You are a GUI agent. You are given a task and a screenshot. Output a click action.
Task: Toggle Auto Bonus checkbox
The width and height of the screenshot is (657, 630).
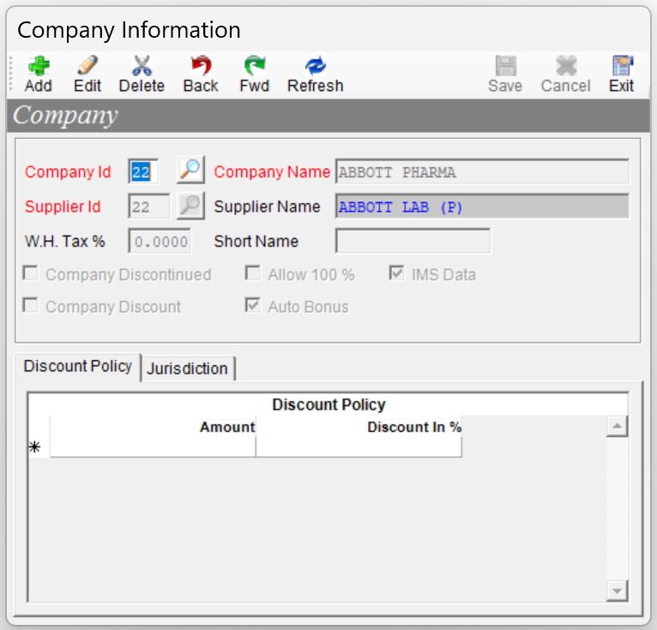coord(253,305)
